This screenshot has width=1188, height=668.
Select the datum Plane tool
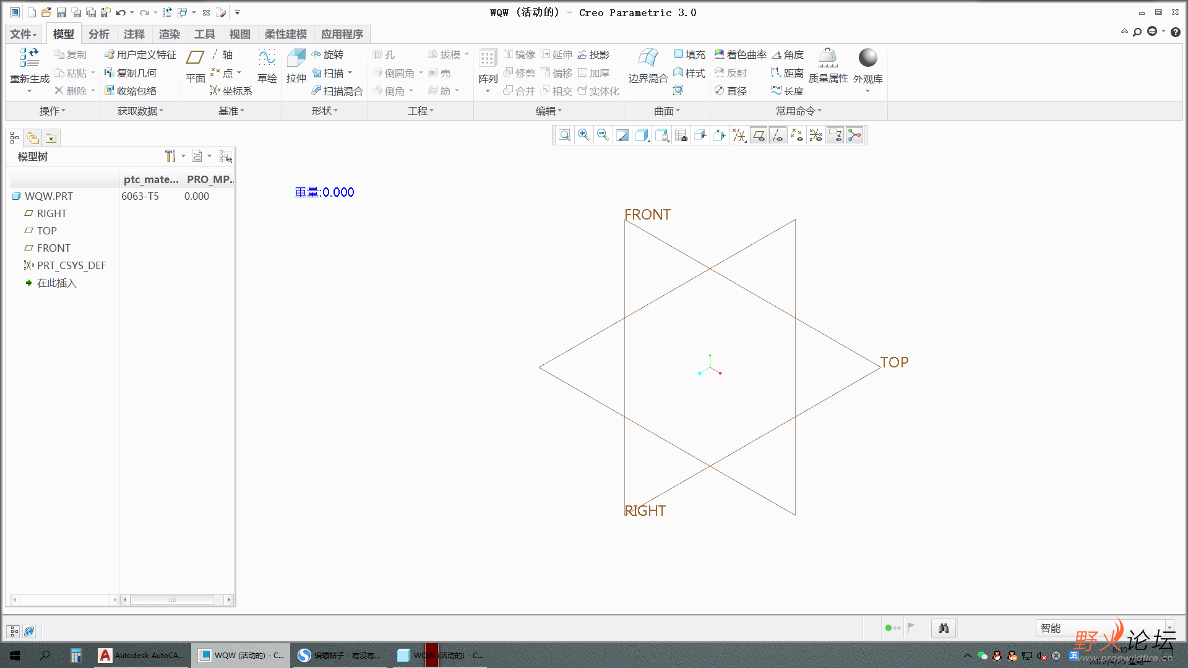click(x=196, y=66)
